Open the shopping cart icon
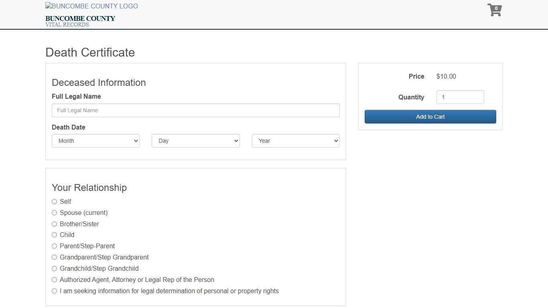 (x=494, y=10)
